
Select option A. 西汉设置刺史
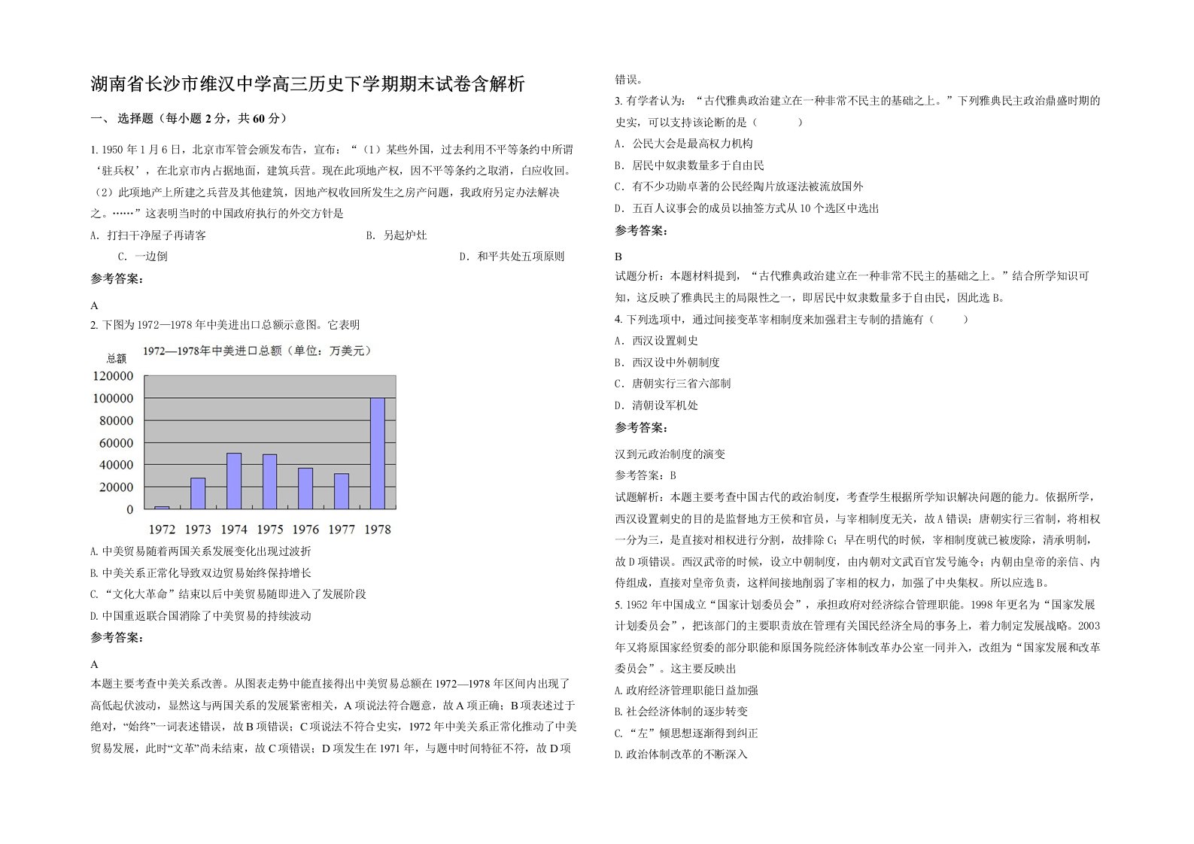656,341
